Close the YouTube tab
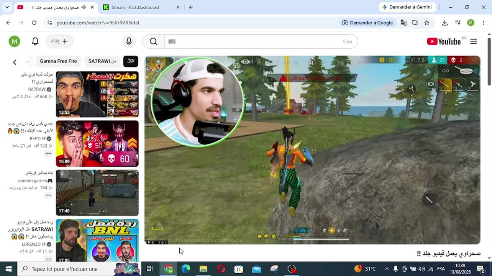The image size is (492, 276). (92, 7)
